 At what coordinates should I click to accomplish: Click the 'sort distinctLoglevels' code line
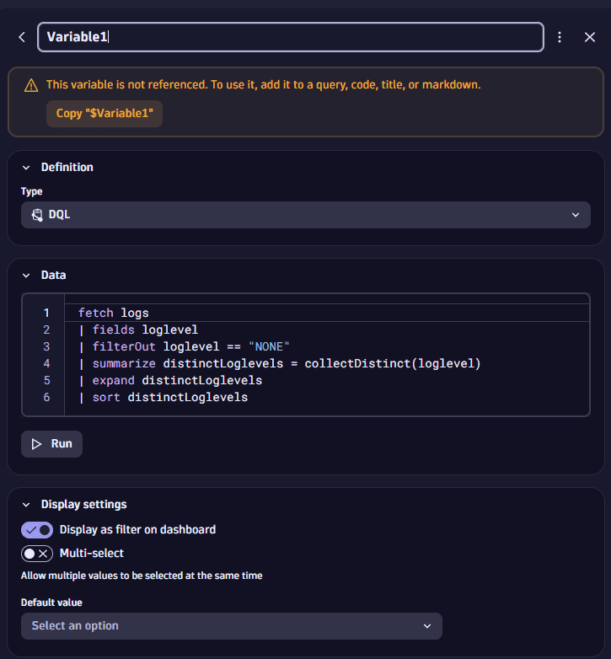[x=163, y=397]
